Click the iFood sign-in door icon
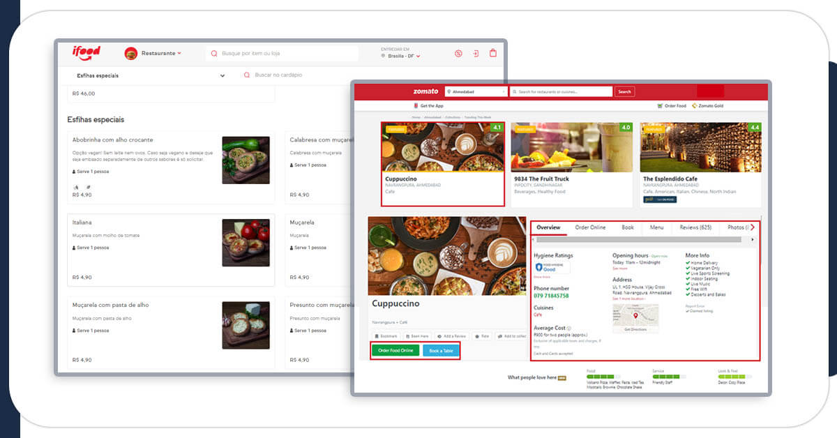The height and width of the screenshot is (438, 837). tap(475, 53)
